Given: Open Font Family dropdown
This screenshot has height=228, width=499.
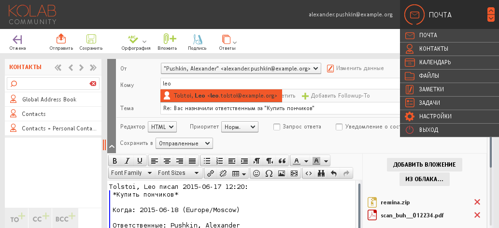Looking at the screenshot, I should click(131, 173).
